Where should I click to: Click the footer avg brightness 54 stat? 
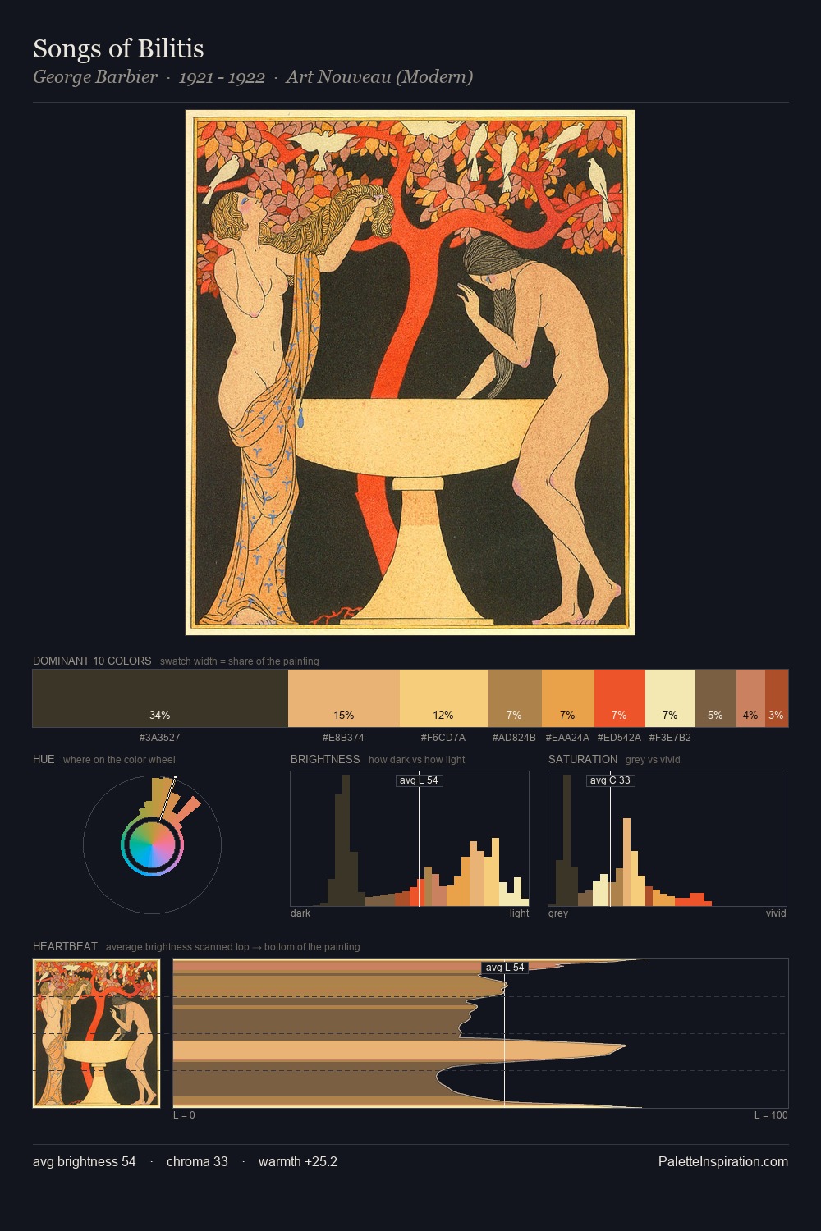coord(85,1161)
